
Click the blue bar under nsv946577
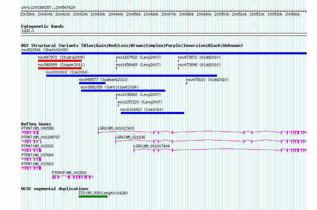pos(92,83)
